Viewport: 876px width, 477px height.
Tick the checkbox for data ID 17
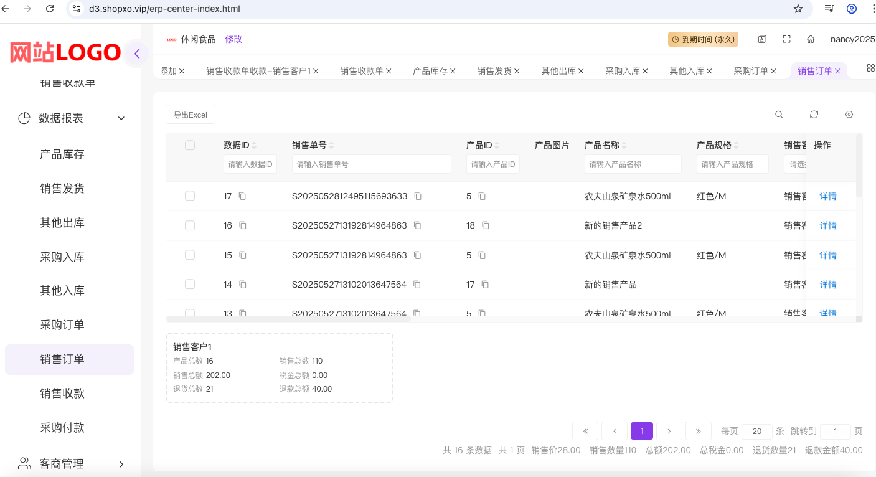190,196
